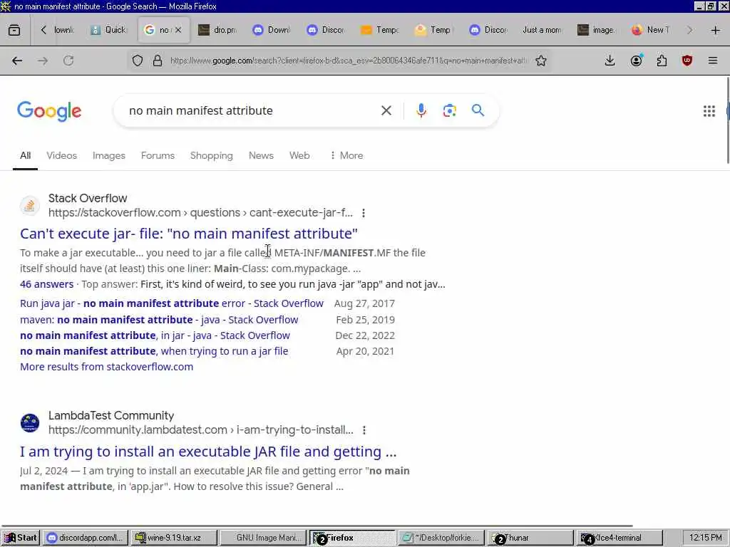Clear the Google search box
This screenshot has width=730, height=547.
coord(386,110)
